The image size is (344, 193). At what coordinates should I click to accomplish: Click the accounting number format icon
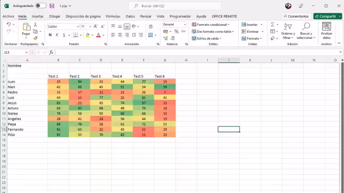(166, 31)
